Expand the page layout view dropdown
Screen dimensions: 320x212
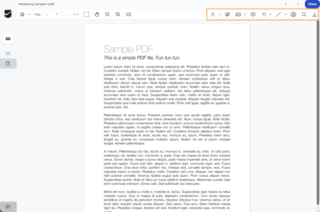[29, 15]
